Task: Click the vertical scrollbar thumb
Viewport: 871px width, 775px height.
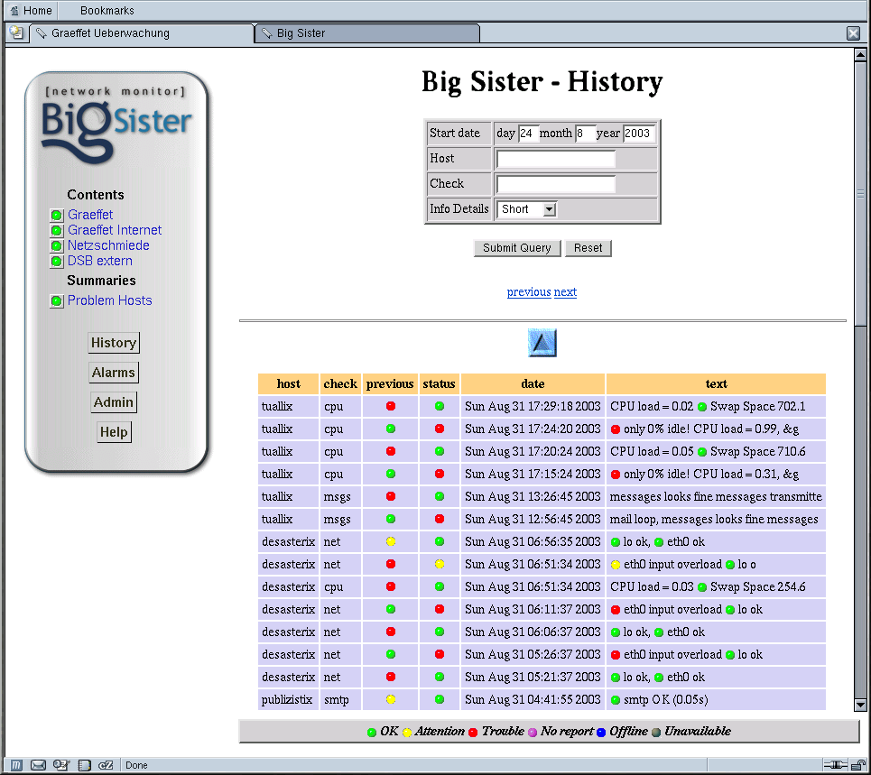Action: pos(860,194)
